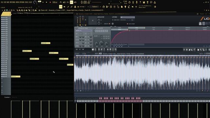Click the Marker #1 note in piano roll
Image resolution: width=210 pixels, height=118 pixels.
click(16, 76)
